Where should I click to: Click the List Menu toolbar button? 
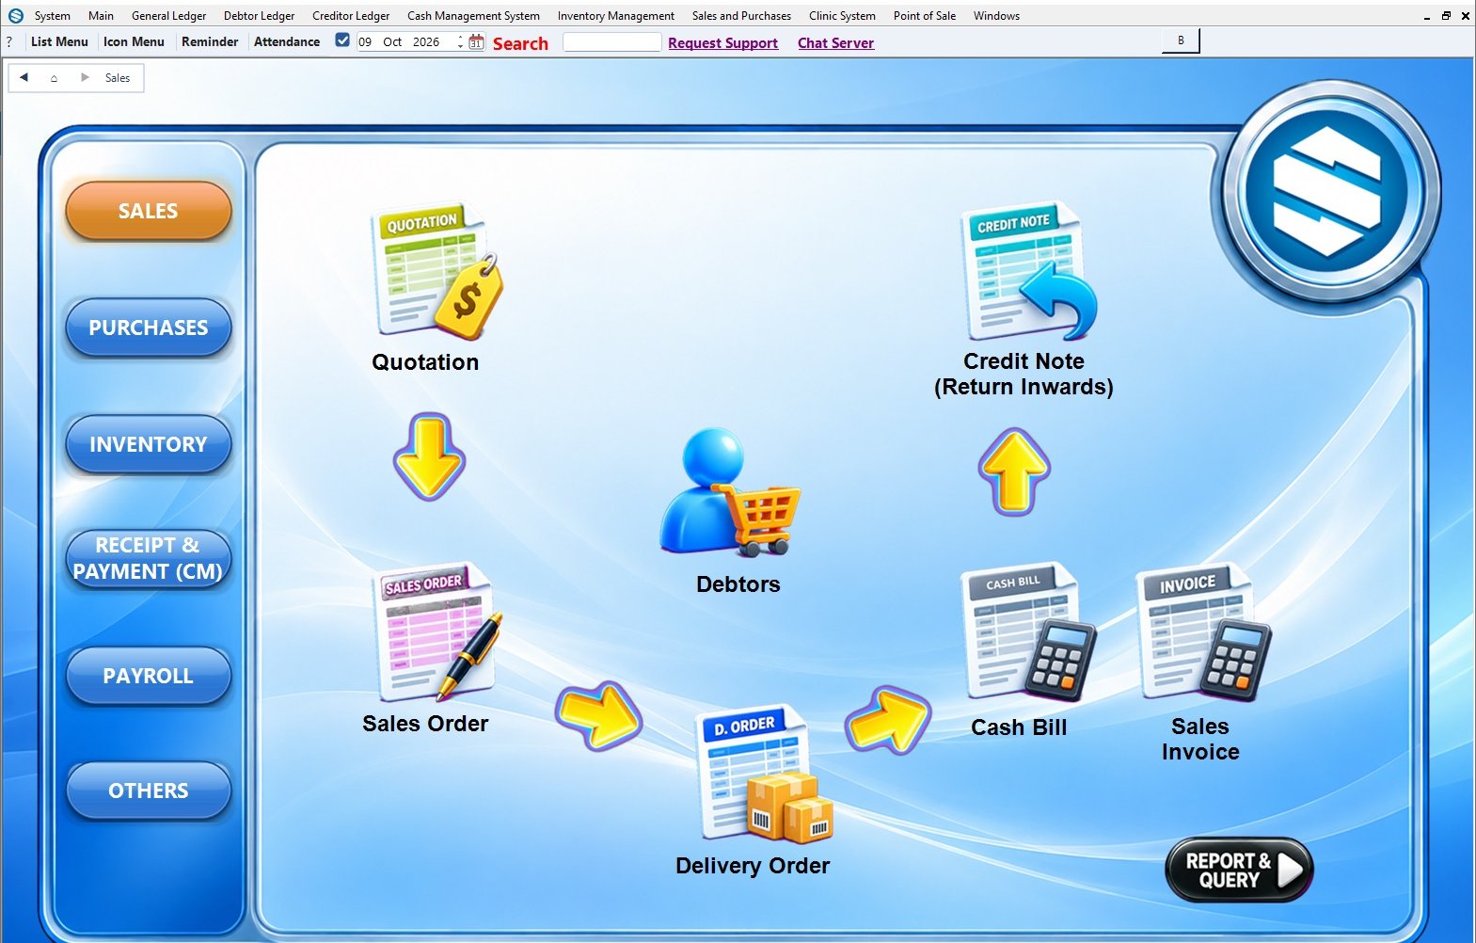[59, 41]
